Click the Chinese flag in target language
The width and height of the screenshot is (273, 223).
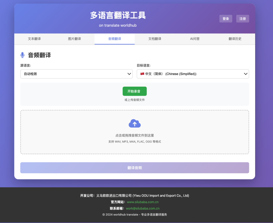[142, 74]
